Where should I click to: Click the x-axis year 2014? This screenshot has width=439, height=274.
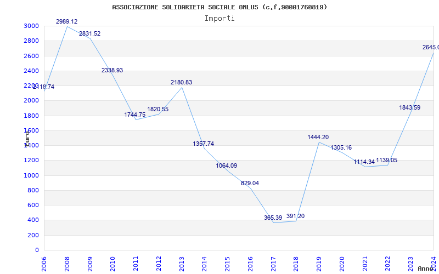[204, 264]
